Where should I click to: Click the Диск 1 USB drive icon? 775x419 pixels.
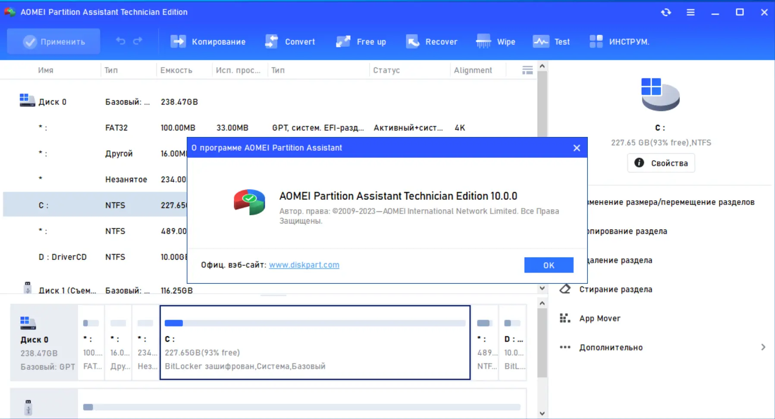[28, 288]
